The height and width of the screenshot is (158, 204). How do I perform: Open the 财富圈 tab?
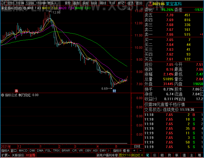point(31,155)
